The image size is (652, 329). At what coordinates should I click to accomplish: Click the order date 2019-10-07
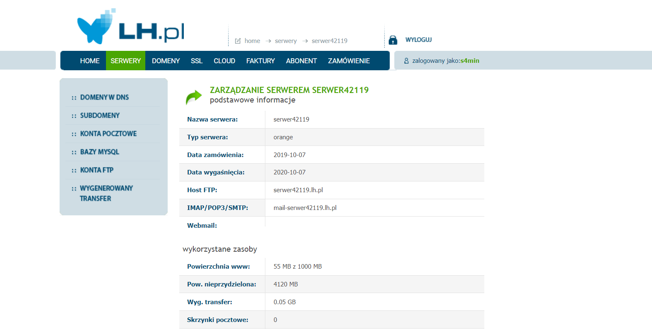[289, 155]
